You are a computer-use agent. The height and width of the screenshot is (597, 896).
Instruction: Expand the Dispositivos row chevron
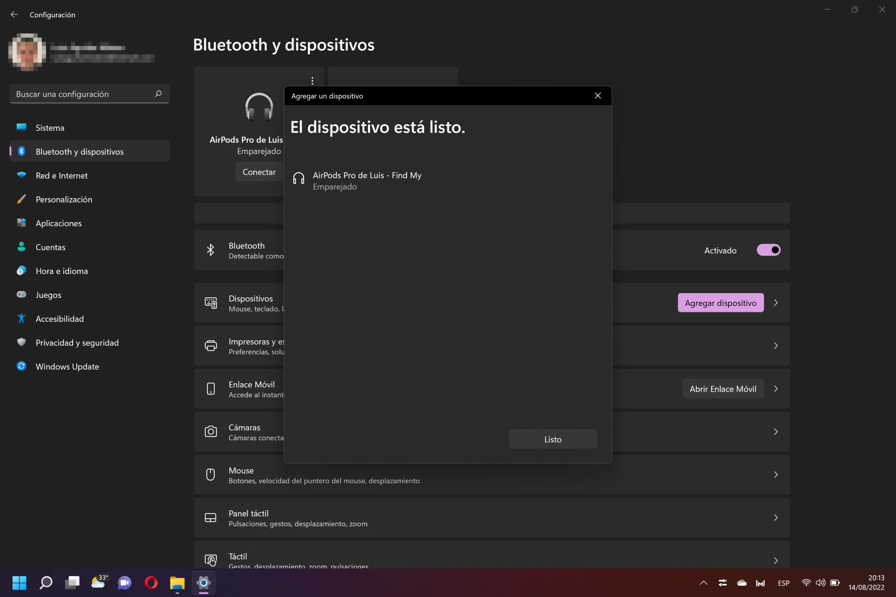pyautogui.click(x=776, y=303)
